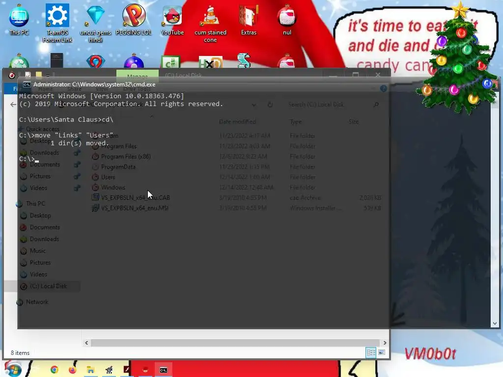Refresh the Explorer folder view
The width and height of the screenshot is (503, 377).
(270, 105)
